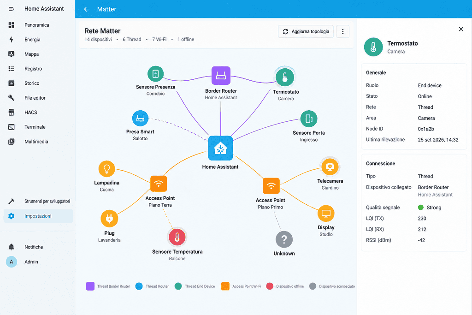The height and width of the screenshot is (315, 472).
Task: Click the Ruolo value End device
Action: click(x=430, y=85)
